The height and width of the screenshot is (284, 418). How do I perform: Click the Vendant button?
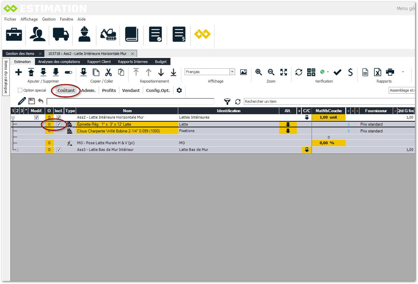(x=131, y=90)
